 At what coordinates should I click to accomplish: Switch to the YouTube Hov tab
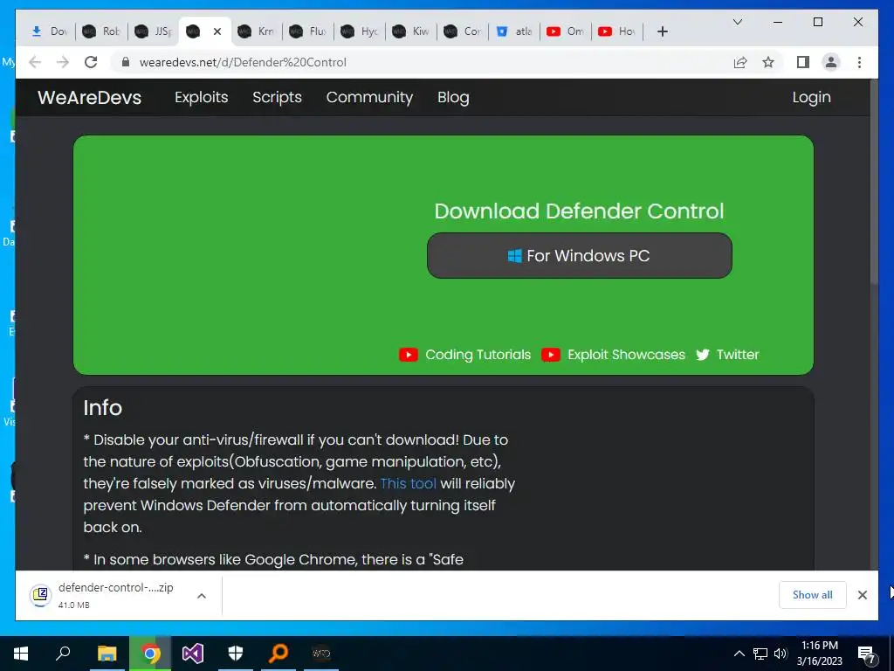pos(617,31)
